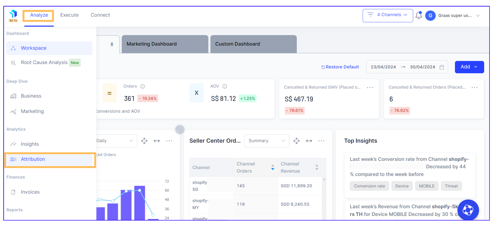Click move icon on Seller Center Orders widget
Viewport: 494px width, 225px height.
point(296,141)
